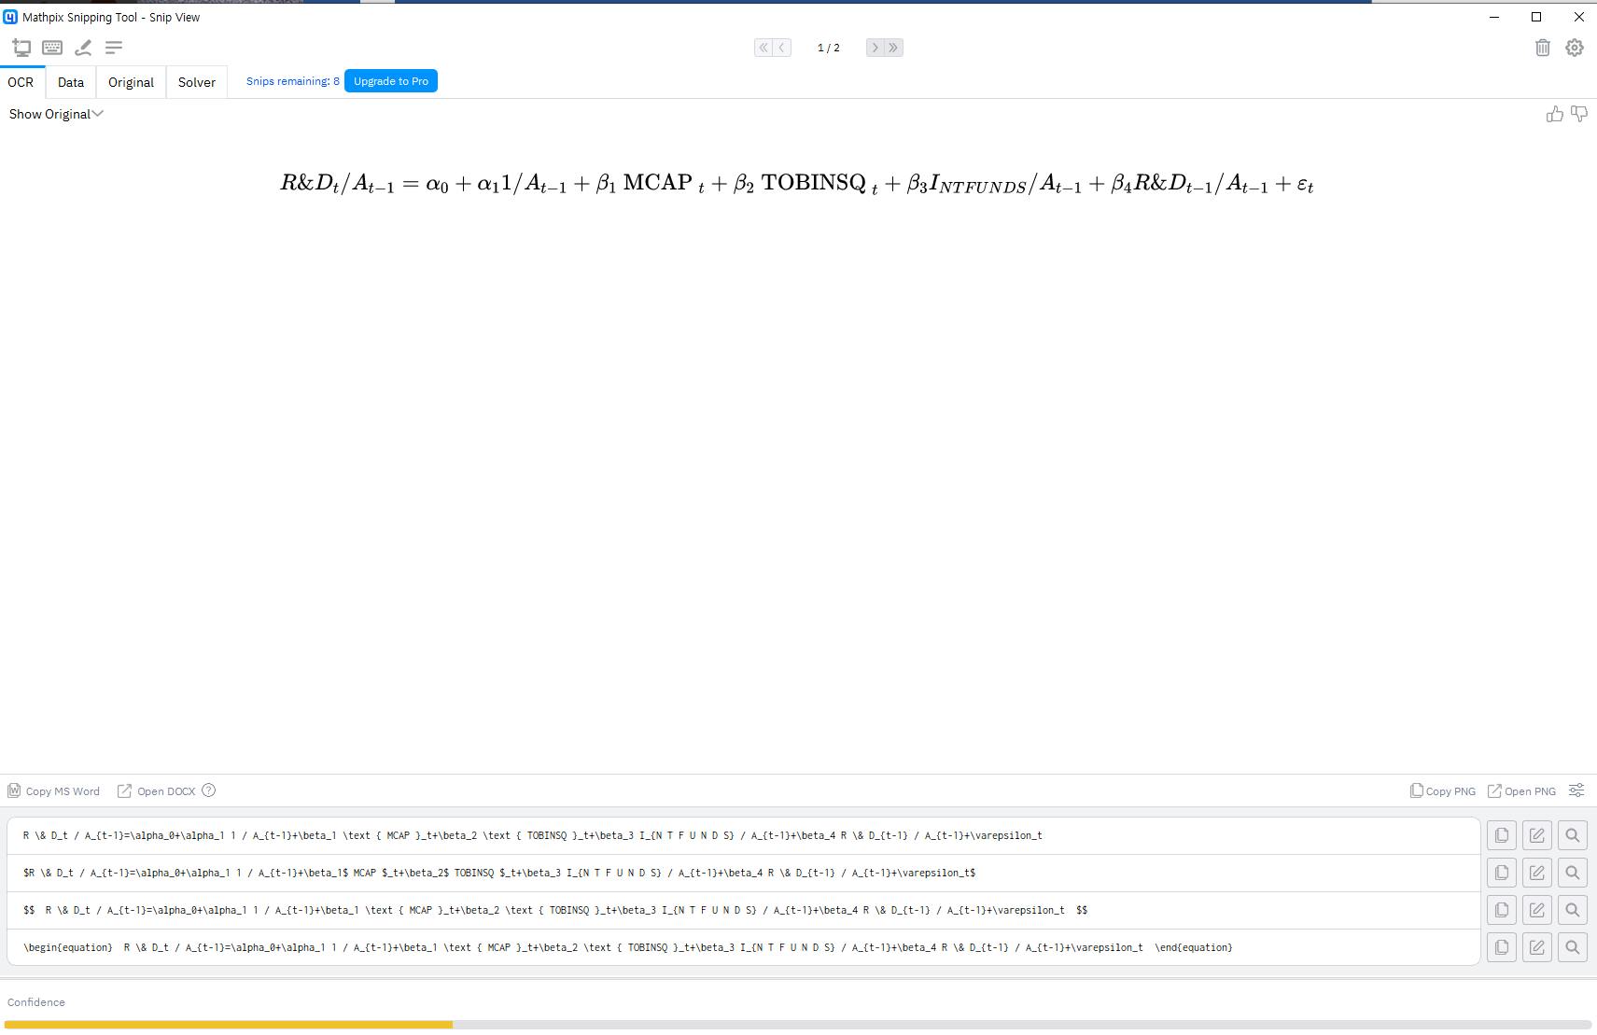Screen dimensions: 1597x1035
Task: Click the Mathpix app logo in title bar
Action: 10,17
